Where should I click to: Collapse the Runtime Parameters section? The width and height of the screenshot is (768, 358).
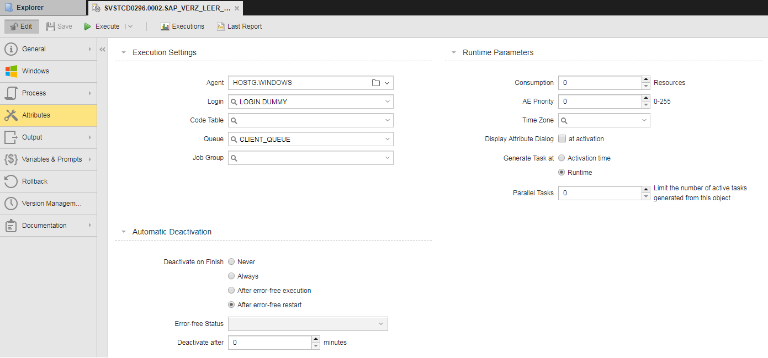coord(454,53)
